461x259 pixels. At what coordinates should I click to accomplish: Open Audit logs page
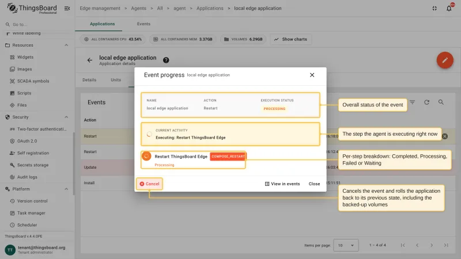[27, 177]
